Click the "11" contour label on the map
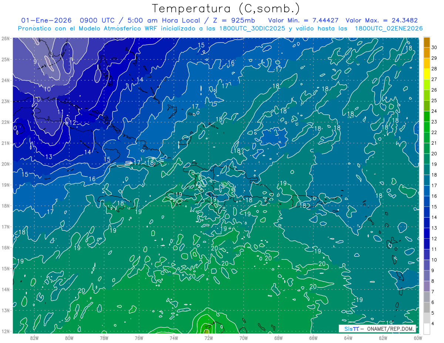The image size is (444, 343). click(x=61, y=112)
